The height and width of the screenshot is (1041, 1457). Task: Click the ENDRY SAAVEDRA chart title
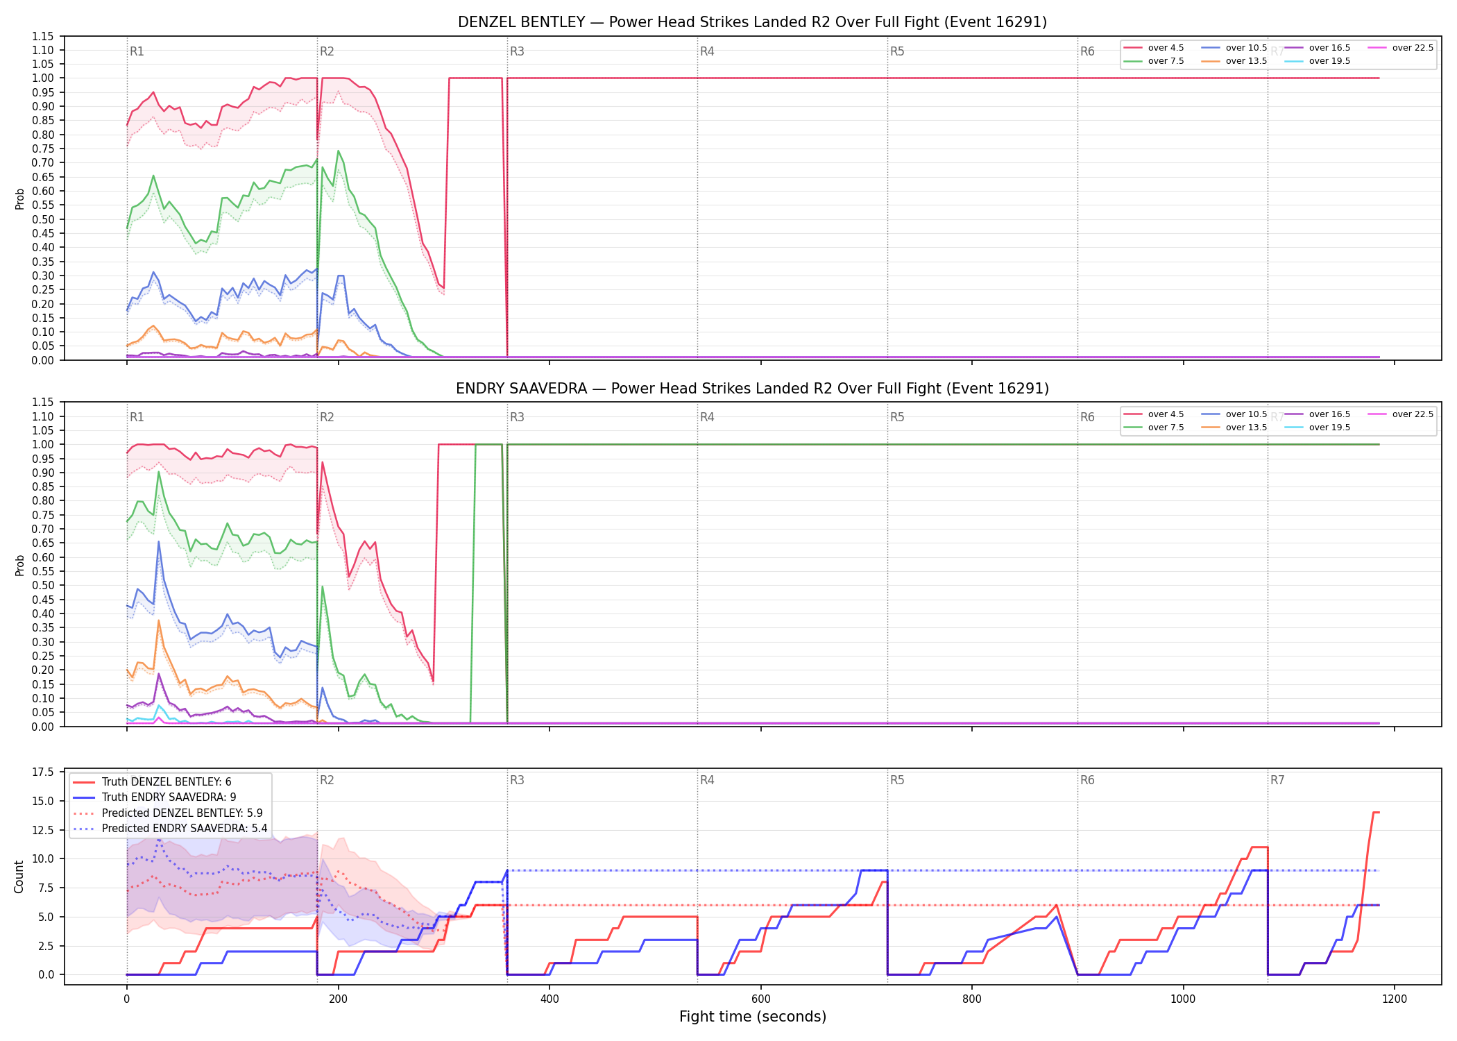click(x=752, y=389)
